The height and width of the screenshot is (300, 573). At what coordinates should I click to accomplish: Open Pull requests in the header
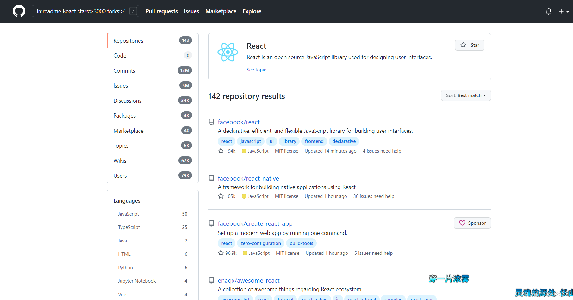point(162,11)
